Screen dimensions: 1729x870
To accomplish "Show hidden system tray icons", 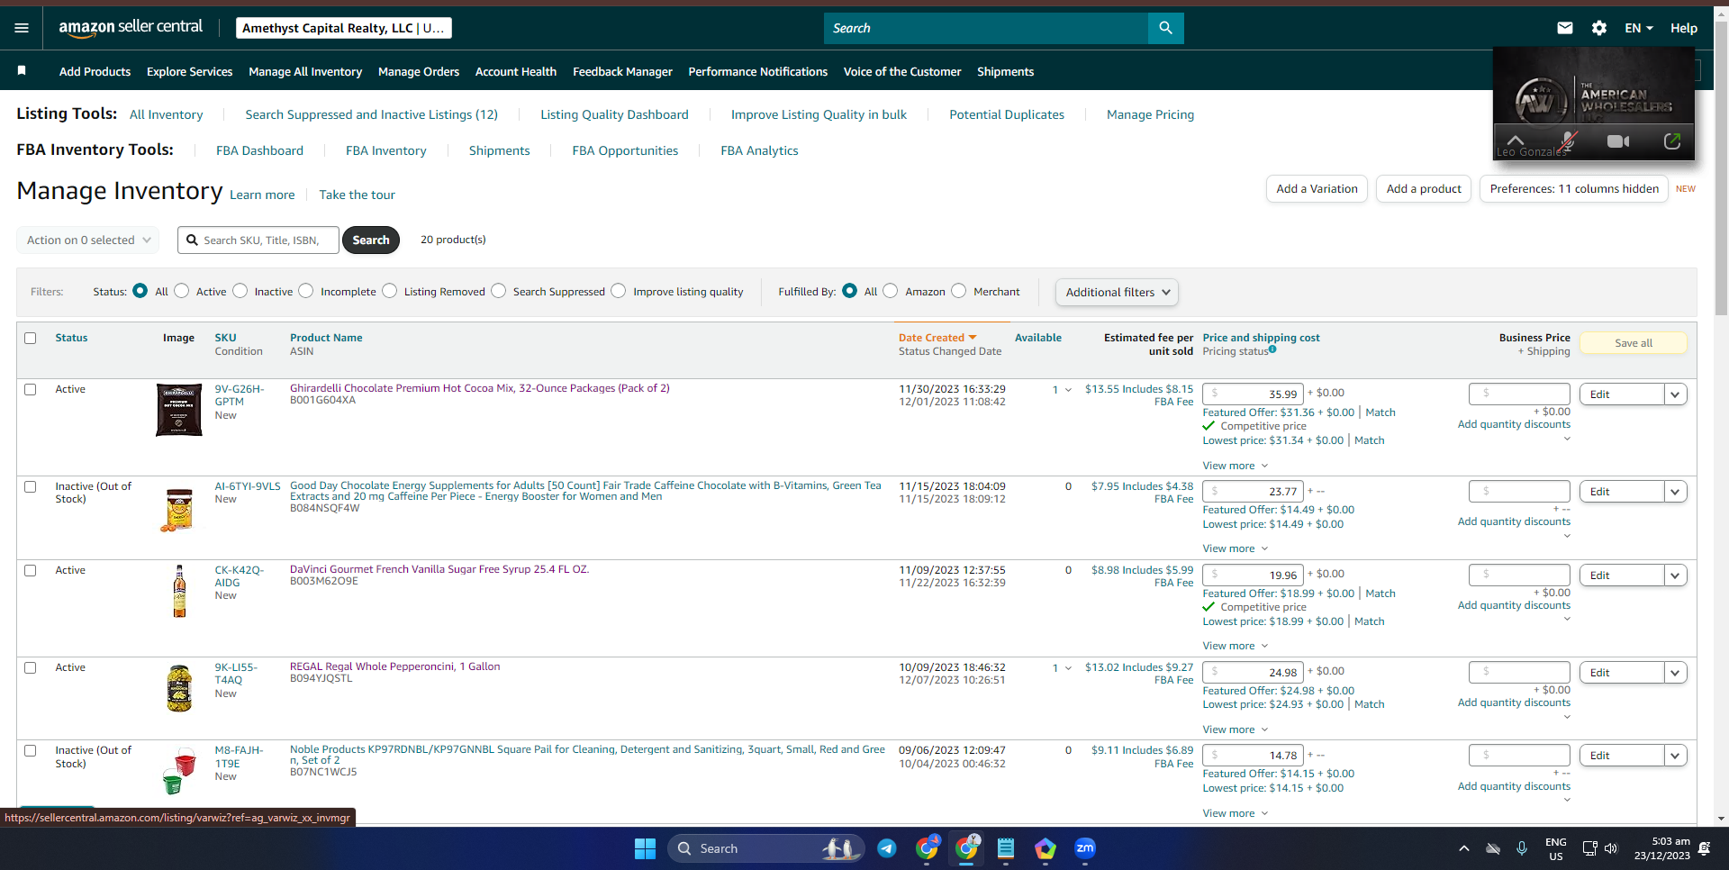I will click(x=1464, y=848).
